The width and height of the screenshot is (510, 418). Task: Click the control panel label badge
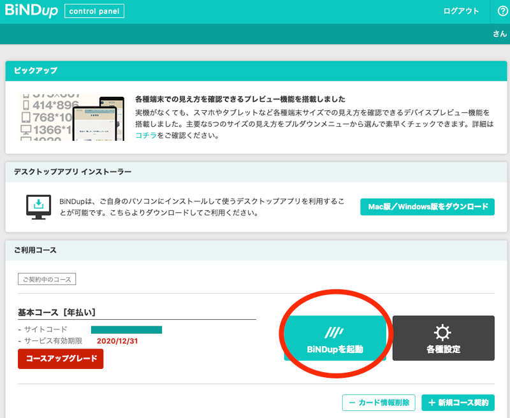click(94, 11)
